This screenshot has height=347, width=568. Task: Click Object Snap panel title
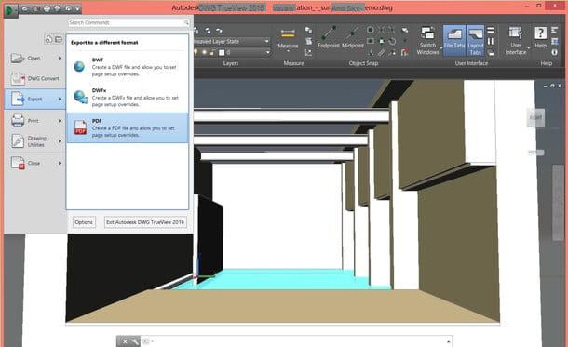click(x=363, y=63)
